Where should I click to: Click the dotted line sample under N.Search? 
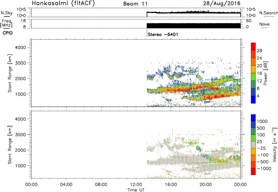[x=269, y=17]
